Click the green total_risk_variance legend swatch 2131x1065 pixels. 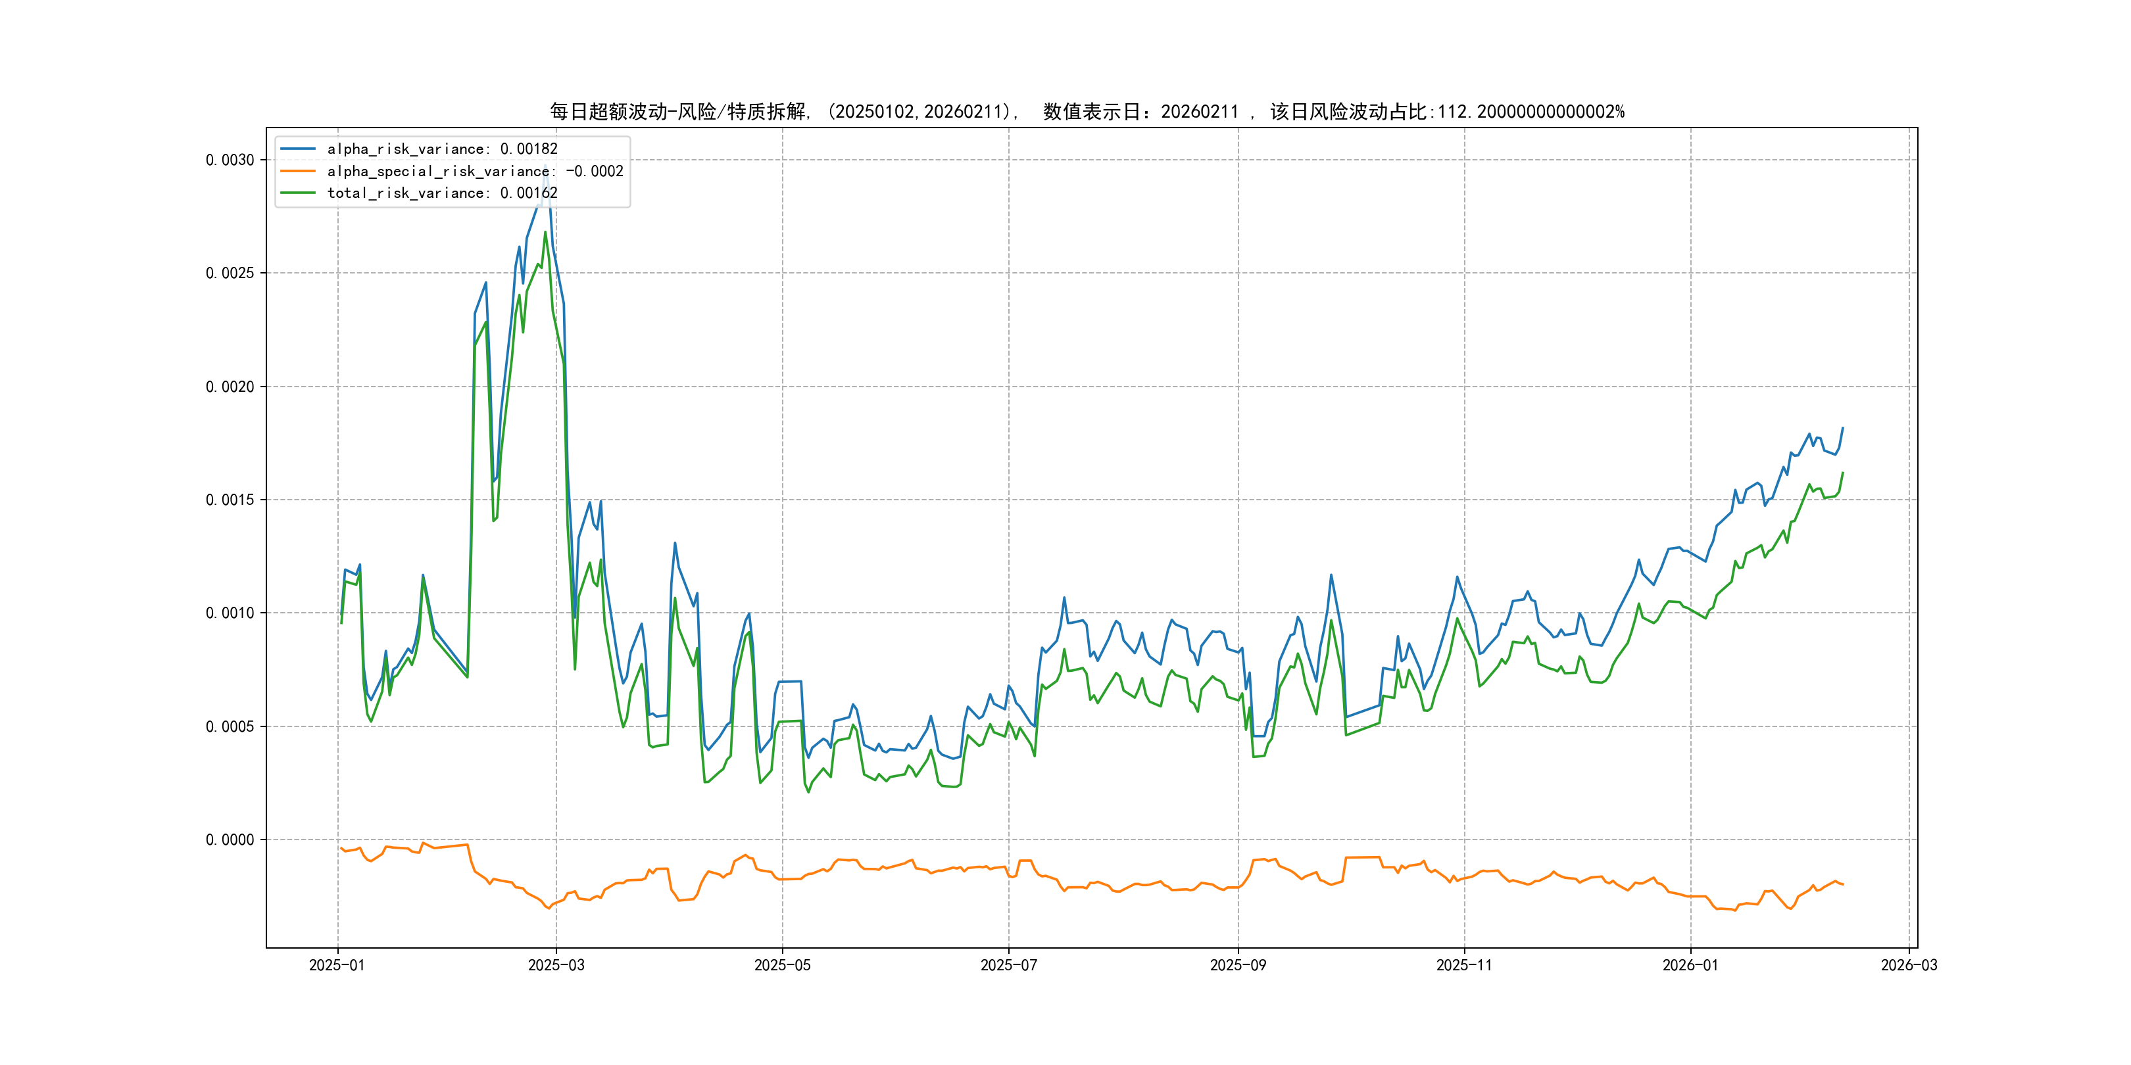tap(298, 193)
